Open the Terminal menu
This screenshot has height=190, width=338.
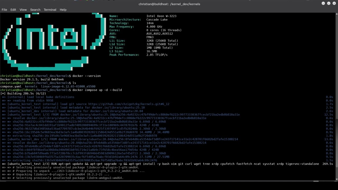[50, 9]
